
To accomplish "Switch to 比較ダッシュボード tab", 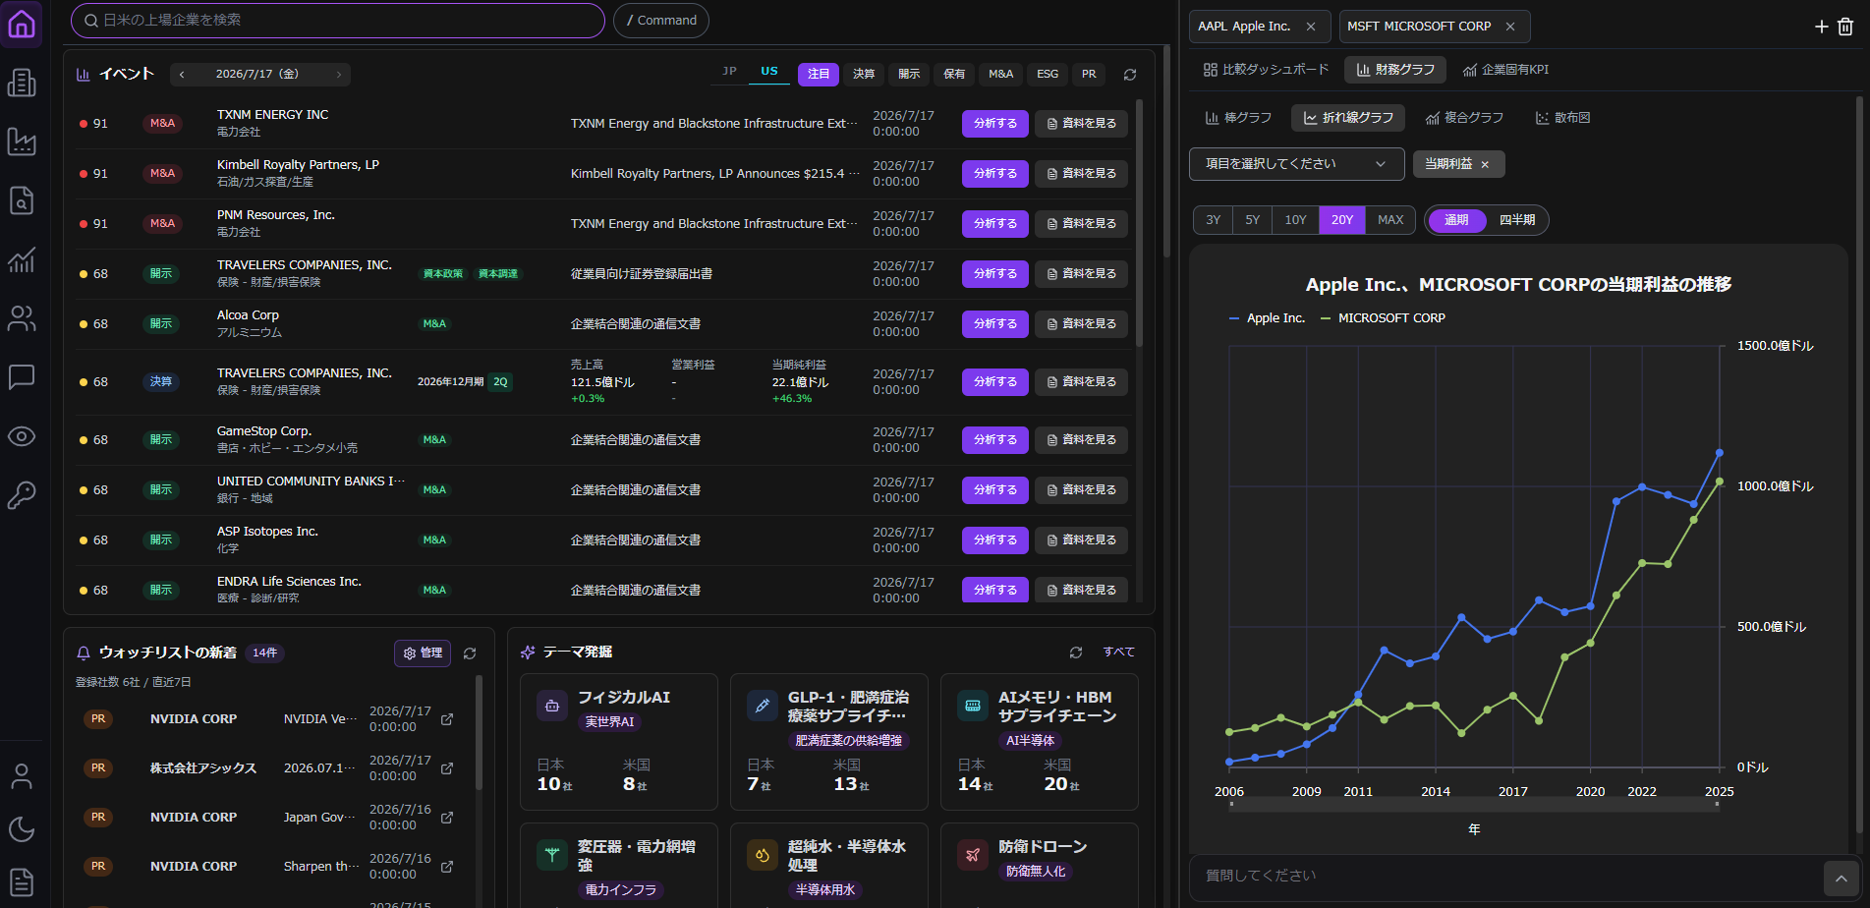I will (1266, 70).
